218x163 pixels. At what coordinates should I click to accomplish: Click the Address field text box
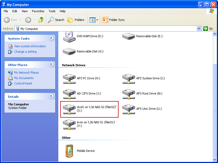tap(106, 29)
